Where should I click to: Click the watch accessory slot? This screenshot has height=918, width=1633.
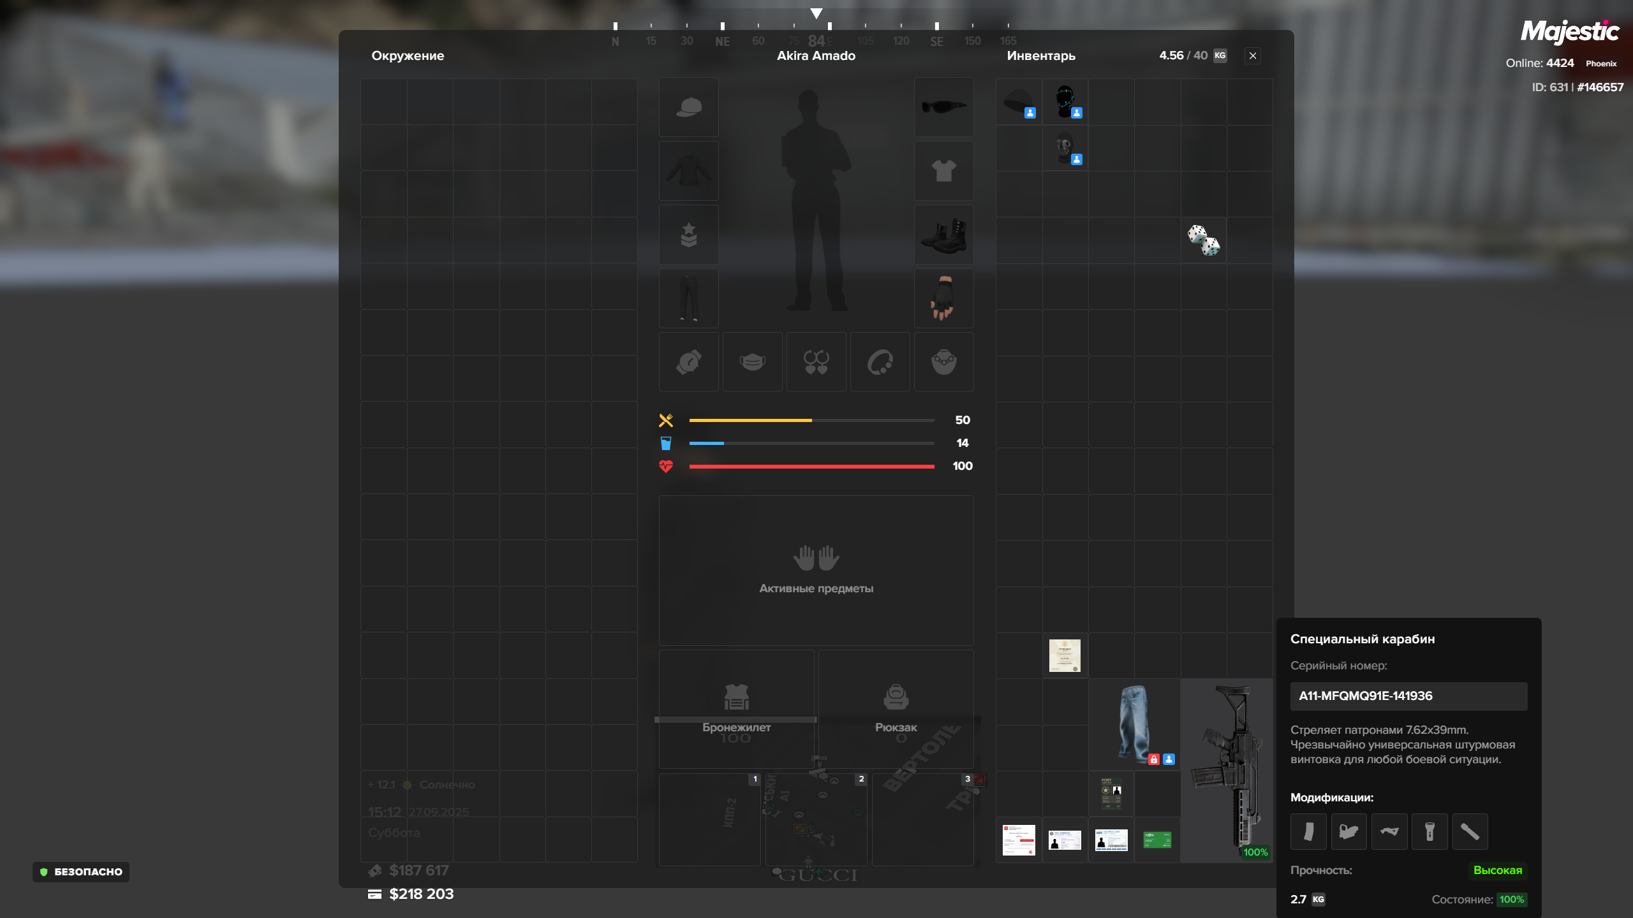tap(688, 362)
